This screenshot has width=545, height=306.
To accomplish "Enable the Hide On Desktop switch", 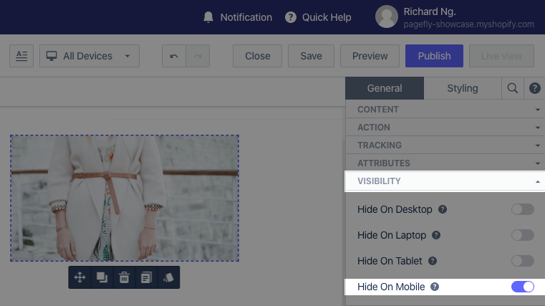I will pos(522,209).
